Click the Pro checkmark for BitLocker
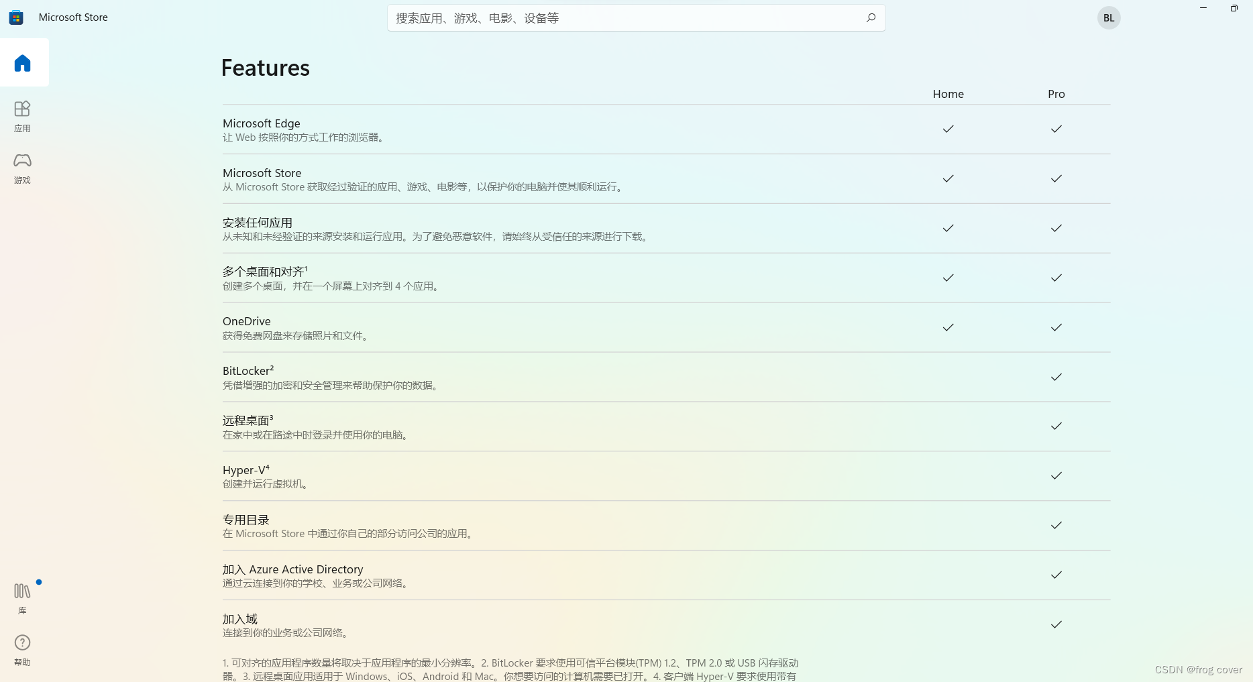 pos(1056,377)
